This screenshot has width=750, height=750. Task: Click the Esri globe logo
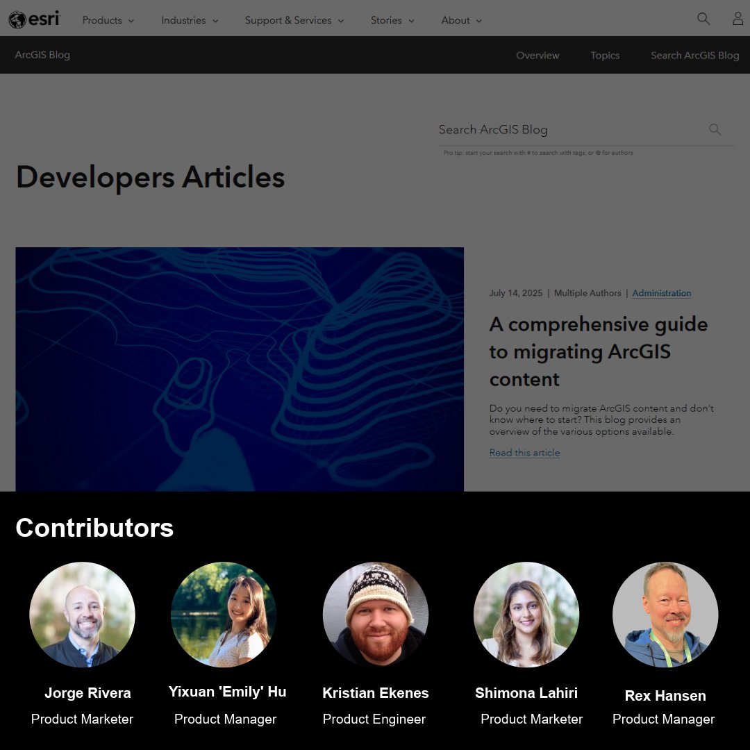click(x=34, y=19)
